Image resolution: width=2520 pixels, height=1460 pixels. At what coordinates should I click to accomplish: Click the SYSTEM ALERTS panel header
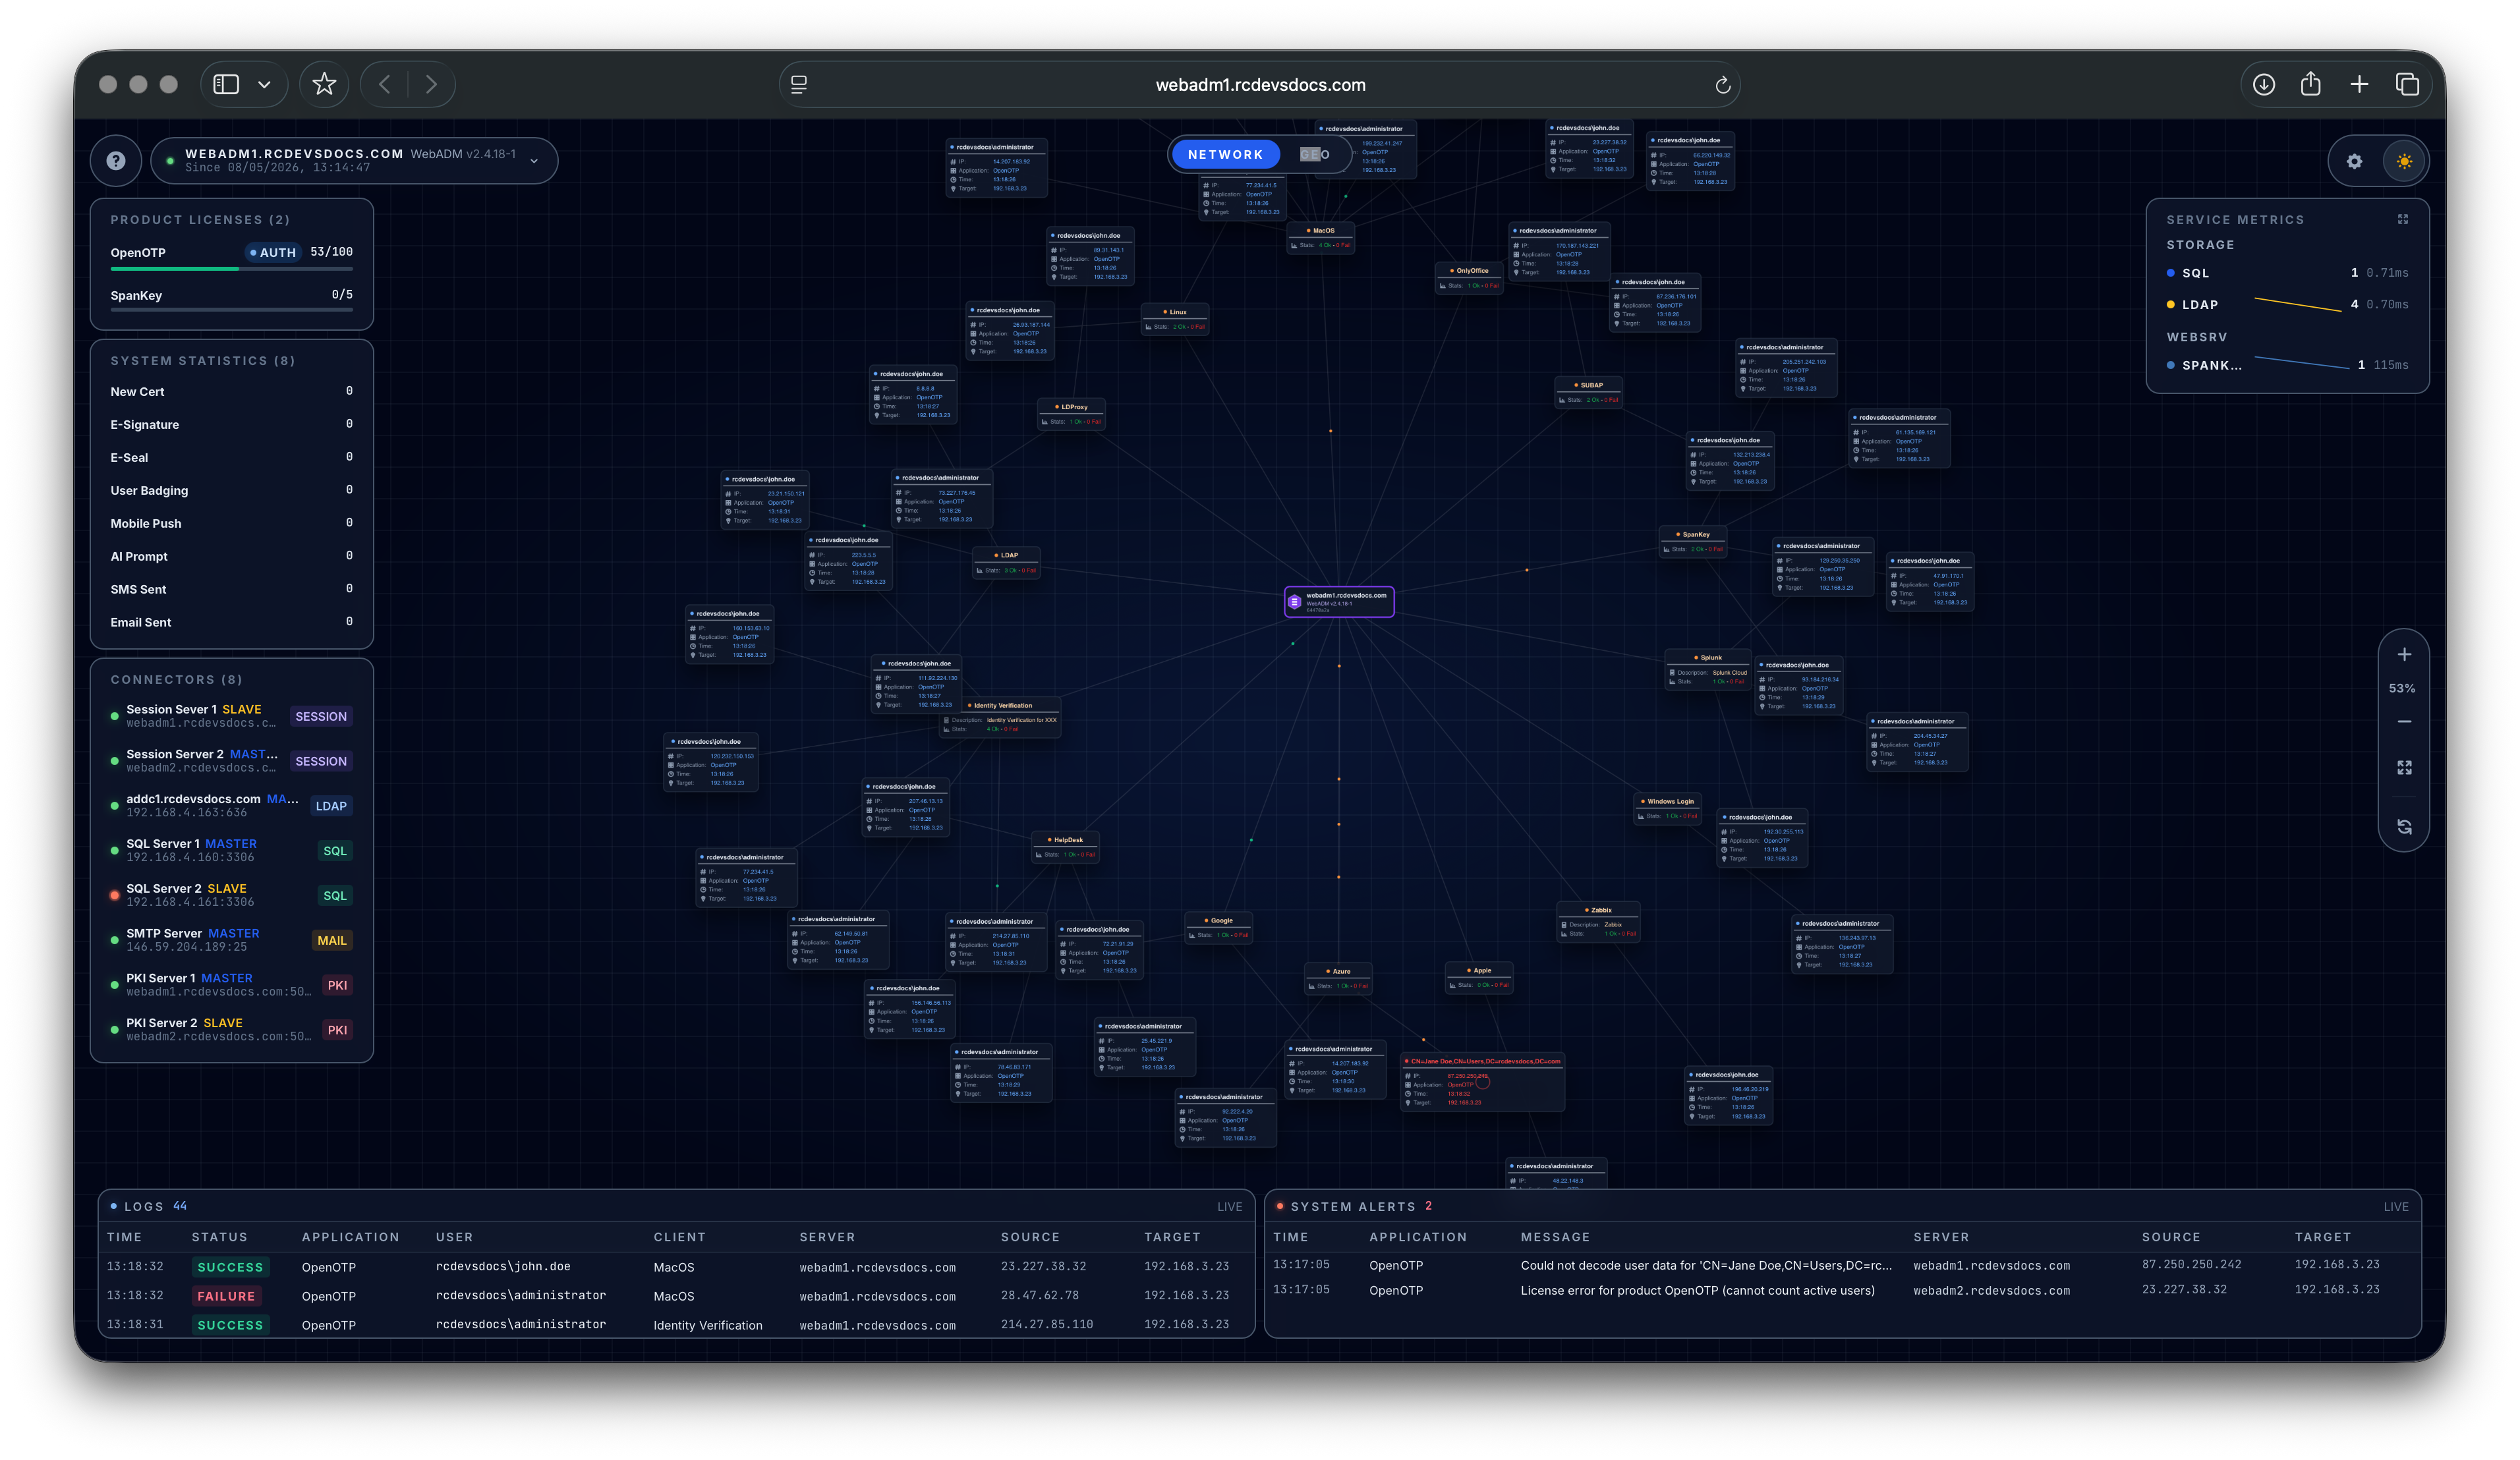click(x=1842, y=1206)
